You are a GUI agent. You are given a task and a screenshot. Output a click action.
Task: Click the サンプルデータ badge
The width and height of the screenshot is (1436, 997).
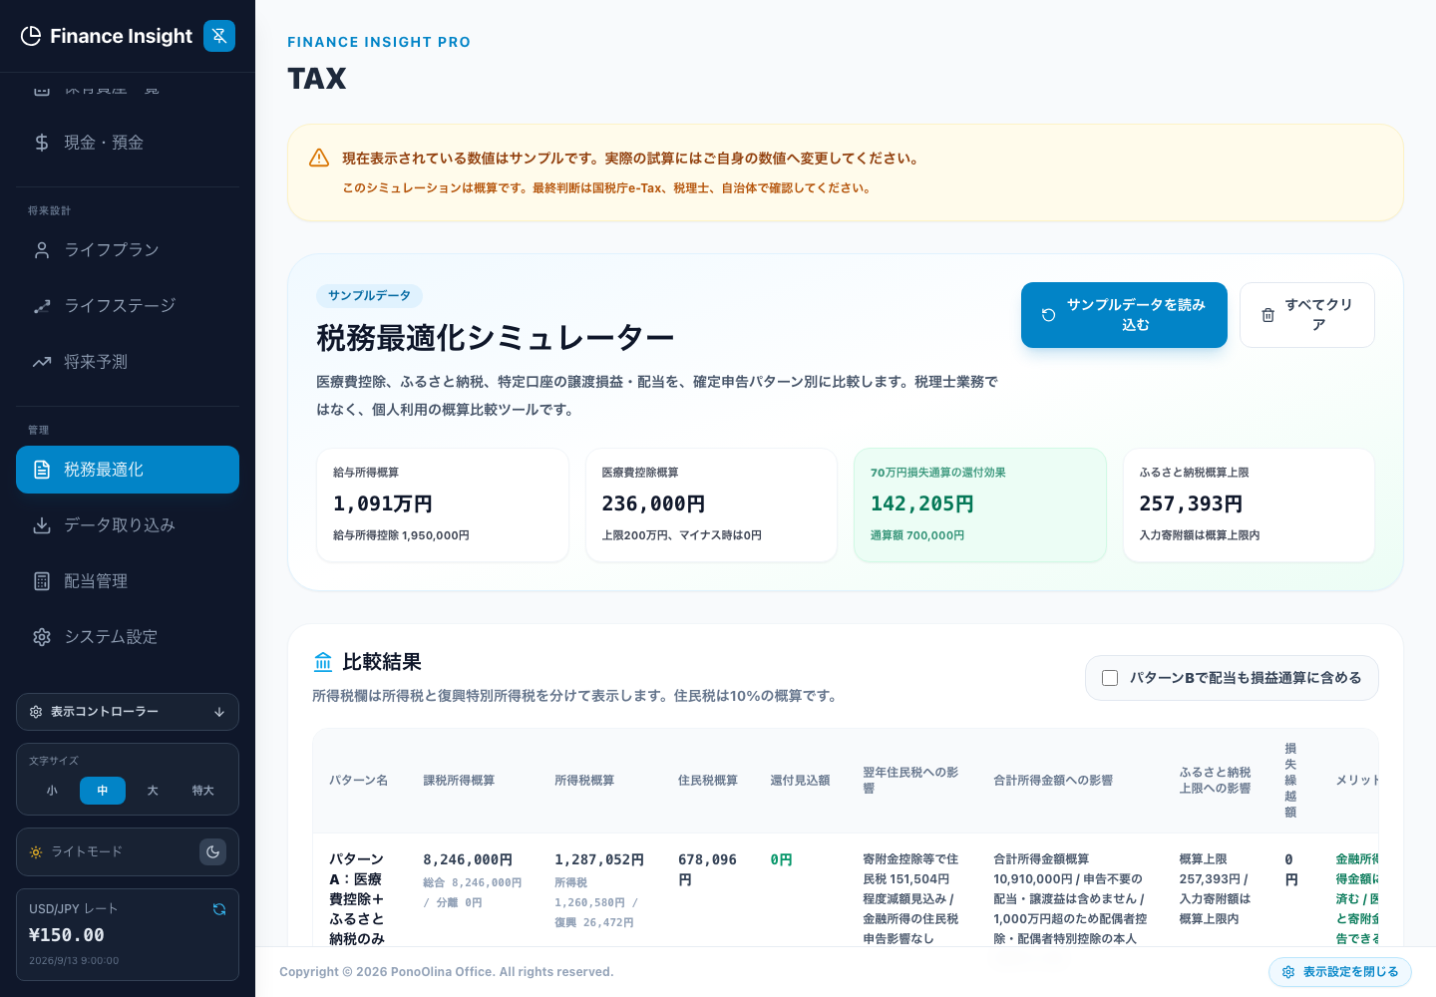pos(369,296)
